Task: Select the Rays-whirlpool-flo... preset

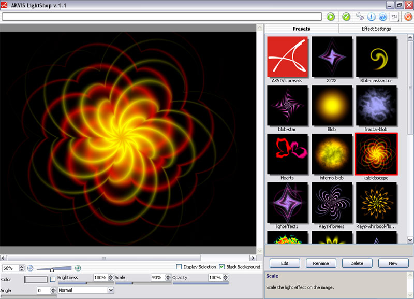Action: click(x=376, y=203)
